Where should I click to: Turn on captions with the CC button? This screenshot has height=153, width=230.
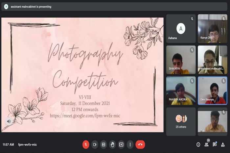point(103,144)
